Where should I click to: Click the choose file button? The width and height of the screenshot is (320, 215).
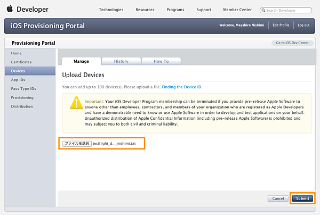pos(77,144)
